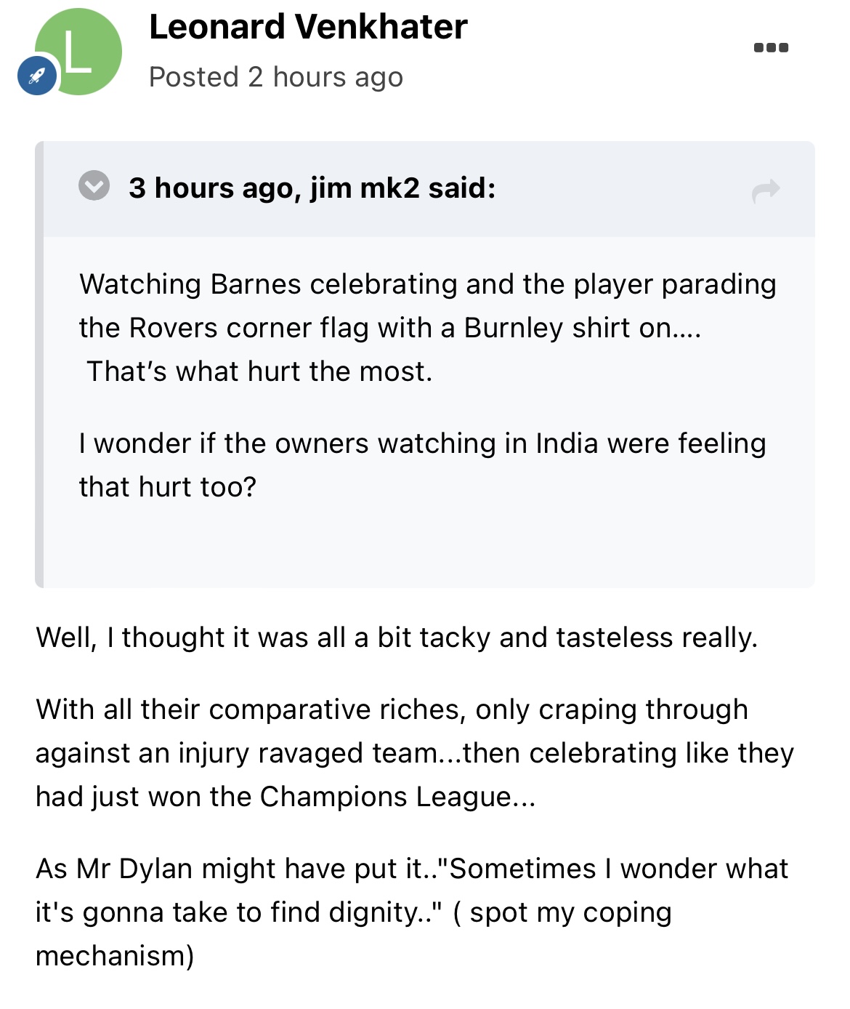
Task: Click the green "L" avatar circle
Action: click(x=80, y=49)
